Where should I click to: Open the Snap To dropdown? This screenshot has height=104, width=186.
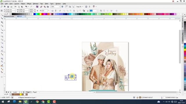click(x=80, y=7)
